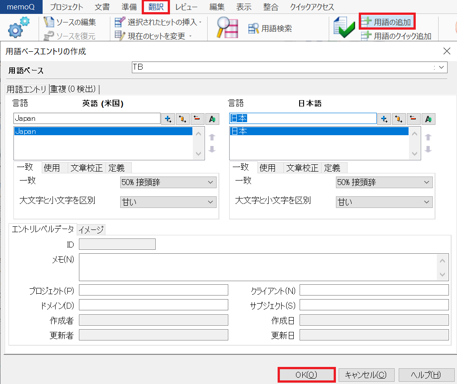Click the green A icon for the Japanese term
Screen dimensions: 457x384
(428, 119)
